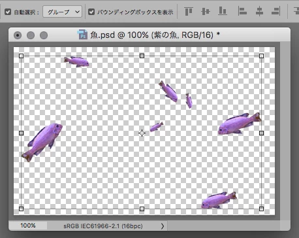Click the left-middle bounding box handle

pyautogui.click(x=21, y=133)
